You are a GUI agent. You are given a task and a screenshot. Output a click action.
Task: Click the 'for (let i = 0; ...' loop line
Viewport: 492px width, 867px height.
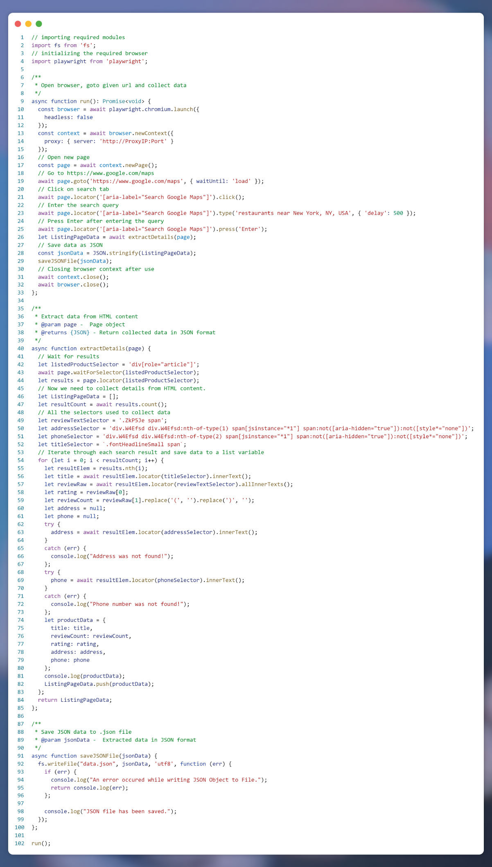click(101, 460)
